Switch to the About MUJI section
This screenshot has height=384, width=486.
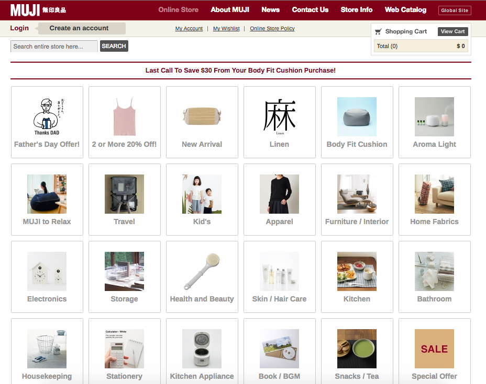(x=230, y=9)
